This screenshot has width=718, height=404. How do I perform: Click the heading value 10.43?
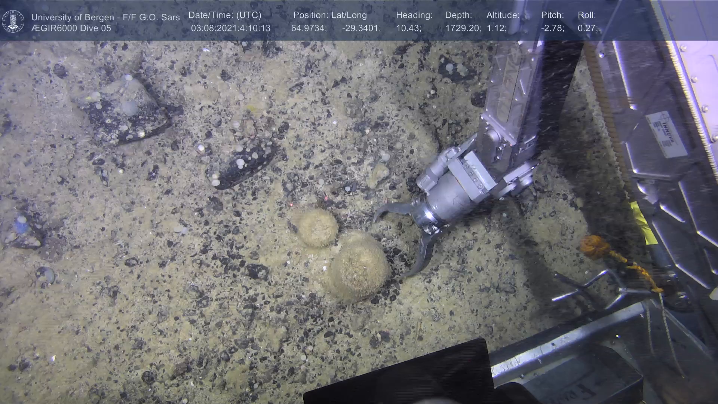pos(408,28)
